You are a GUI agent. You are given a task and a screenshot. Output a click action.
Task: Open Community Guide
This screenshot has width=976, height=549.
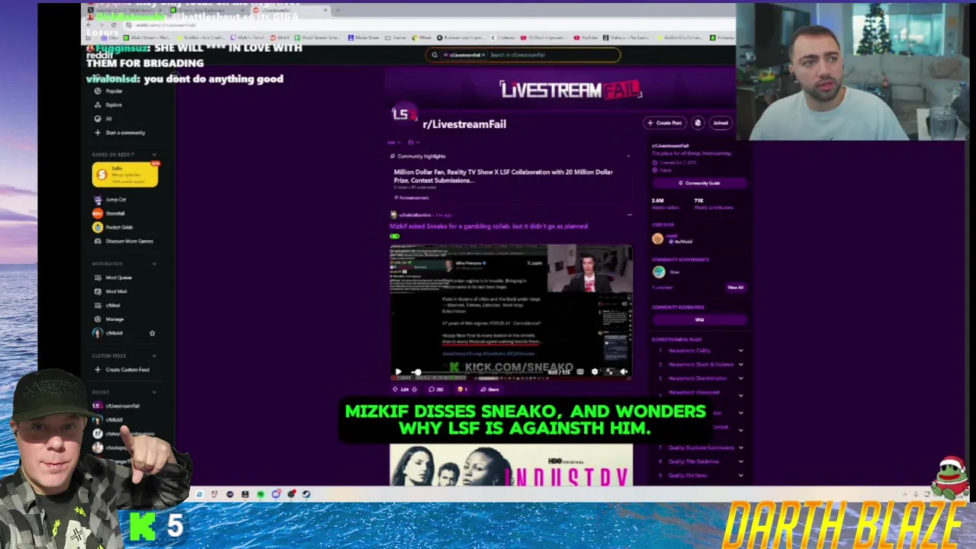[699, 183]
